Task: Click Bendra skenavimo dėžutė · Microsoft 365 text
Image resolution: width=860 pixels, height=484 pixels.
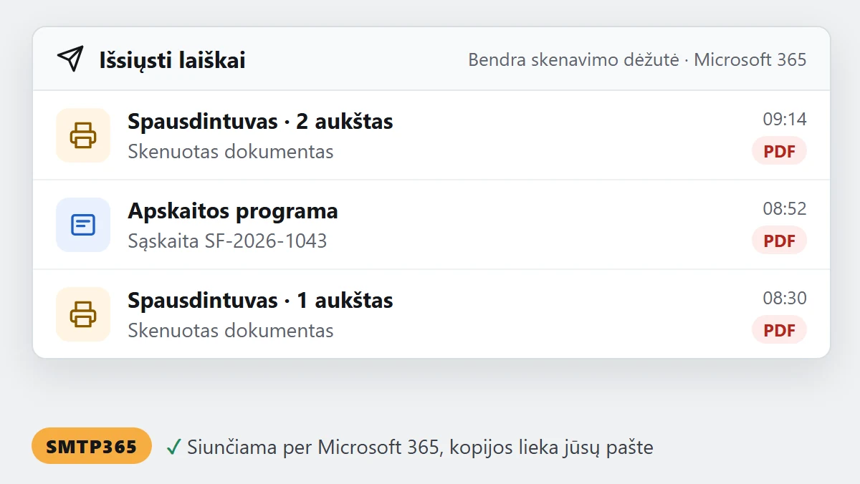Action: (x=637, y=59)
